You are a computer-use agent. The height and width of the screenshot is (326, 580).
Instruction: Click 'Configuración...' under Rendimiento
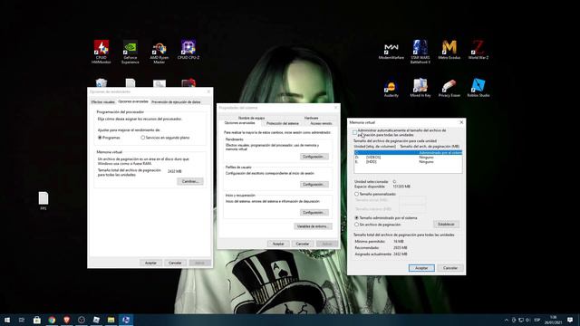(314, 157)
